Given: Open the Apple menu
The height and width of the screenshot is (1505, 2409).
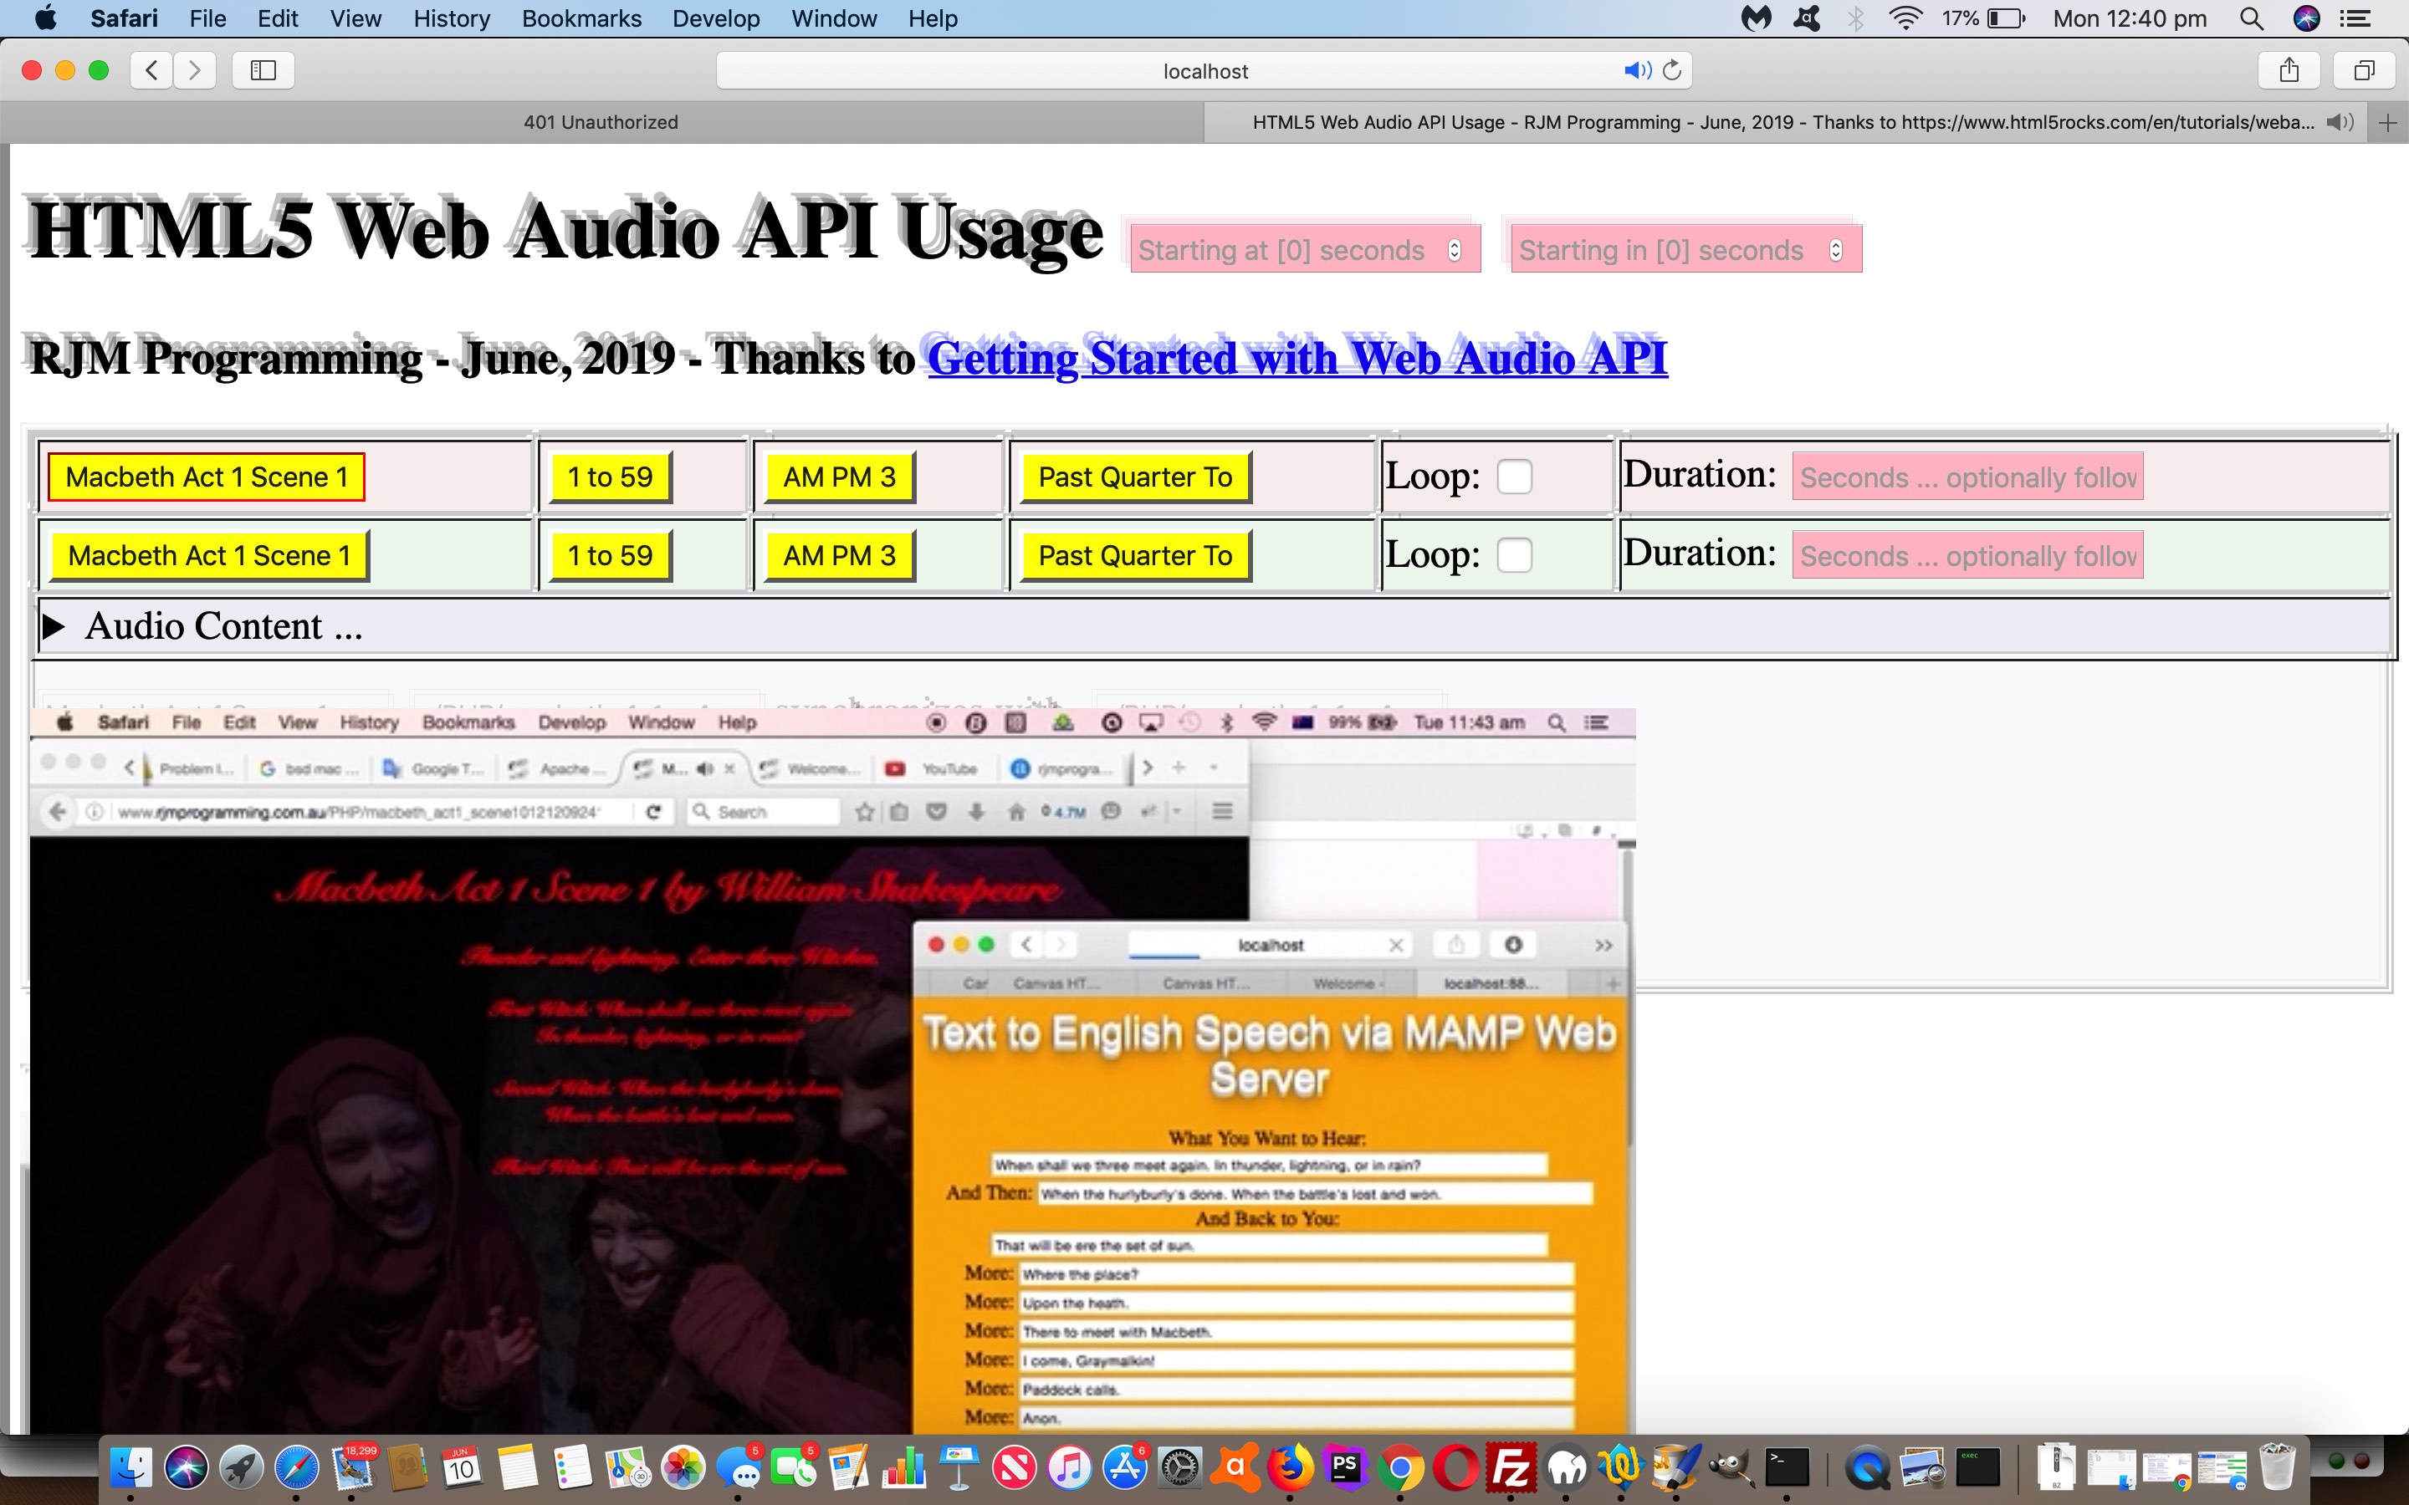Looking at the screenshot, I should point(46,19).
